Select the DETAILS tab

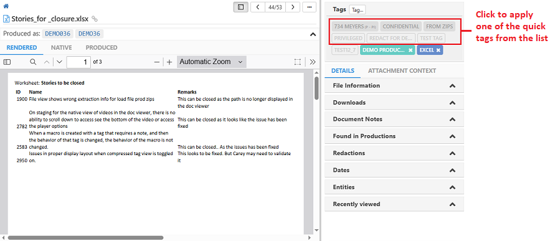[x=343, y=71]
